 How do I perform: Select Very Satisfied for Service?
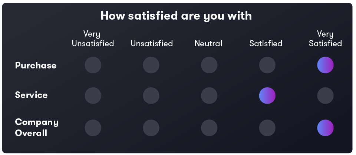tap(325, 96)
